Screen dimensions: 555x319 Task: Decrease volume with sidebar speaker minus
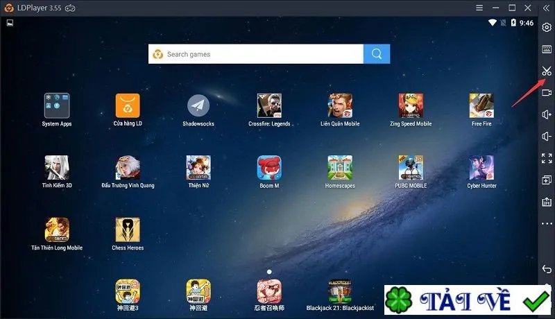[547, 137]
